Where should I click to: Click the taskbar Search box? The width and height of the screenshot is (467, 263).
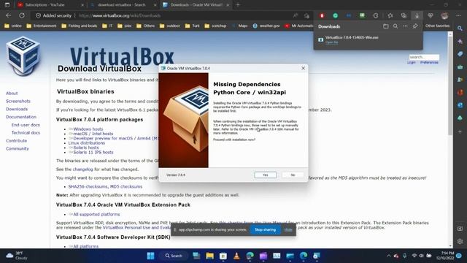[x=174, y=256]
